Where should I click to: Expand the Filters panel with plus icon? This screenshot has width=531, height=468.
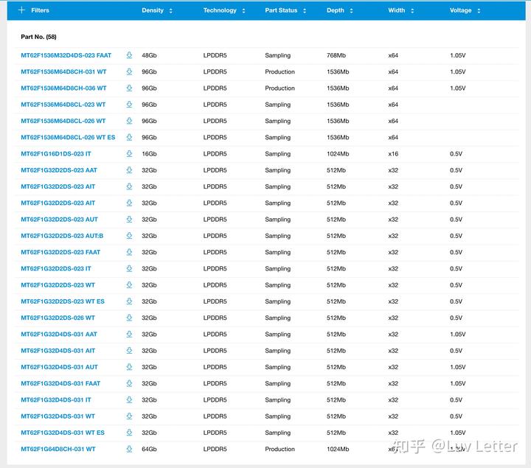(21, 10)
